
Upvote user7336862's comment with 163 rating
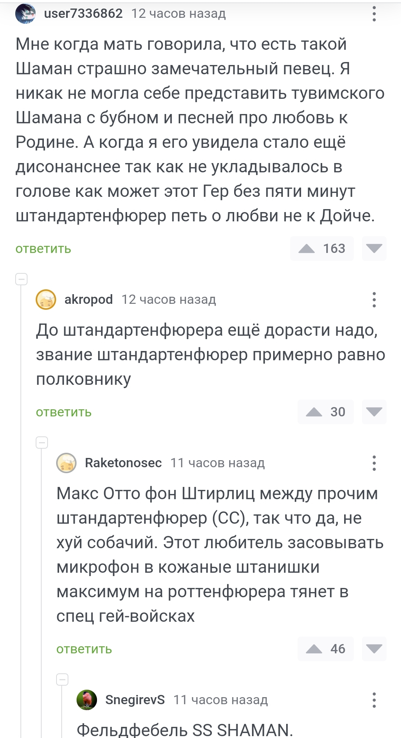point(307,248)
